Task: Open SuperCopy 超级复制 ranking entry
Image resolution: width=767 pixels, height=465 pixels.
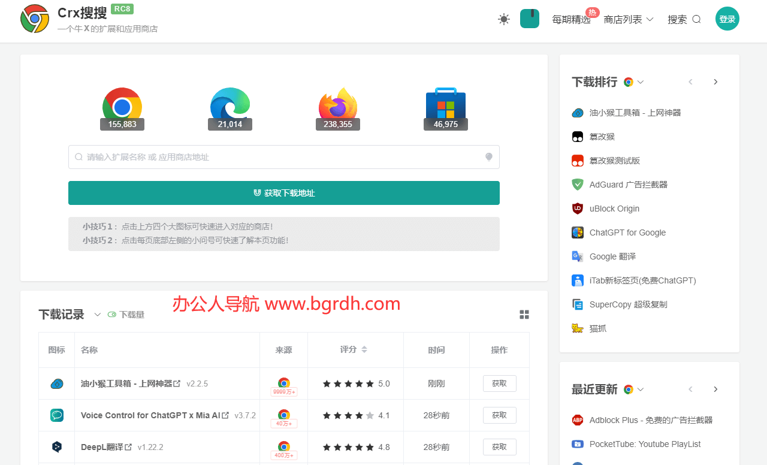Action: click(x=628, y=304)
